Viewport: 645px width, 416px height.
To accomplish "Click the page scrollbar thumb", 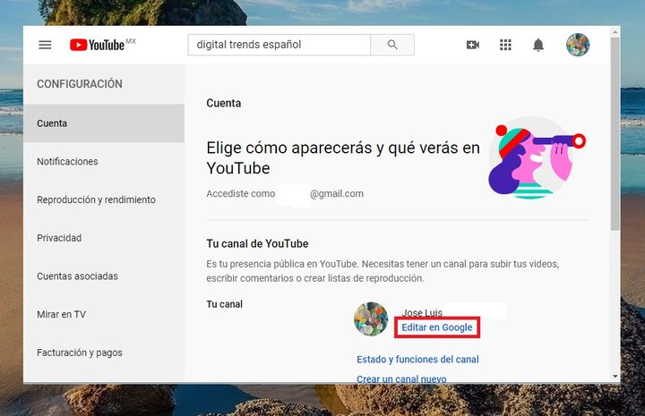I will (615, 133).
